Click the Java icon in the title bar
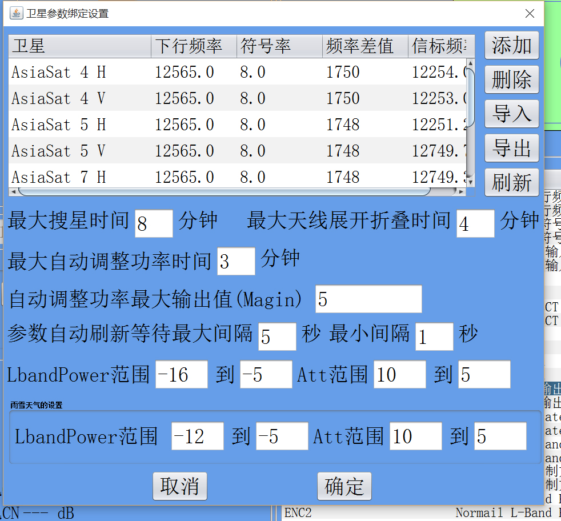Image resolution: width=561 pixels, height=521 pixels. tap(17, 13)
